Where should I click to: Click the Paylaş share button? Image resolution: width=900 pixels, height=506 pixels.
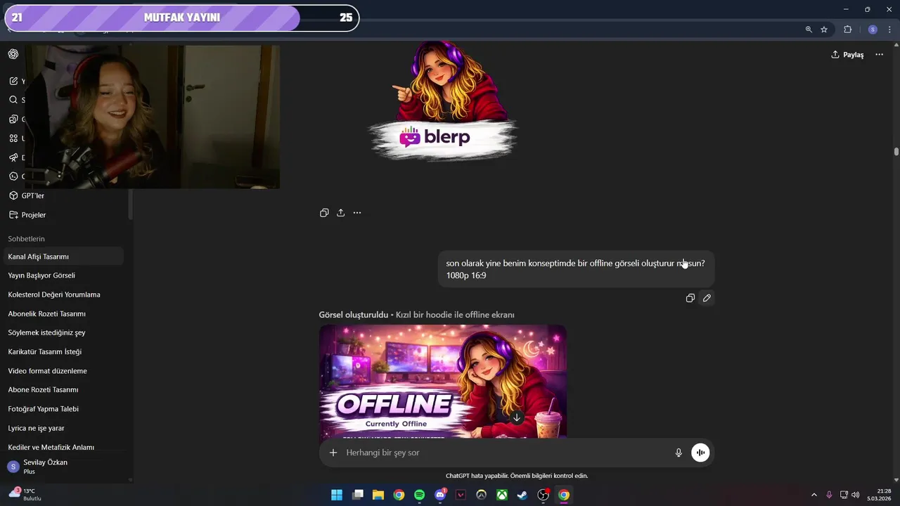(847, 55)
